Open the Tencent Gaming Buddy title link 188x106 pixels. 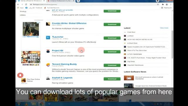(x=64, y=64)
